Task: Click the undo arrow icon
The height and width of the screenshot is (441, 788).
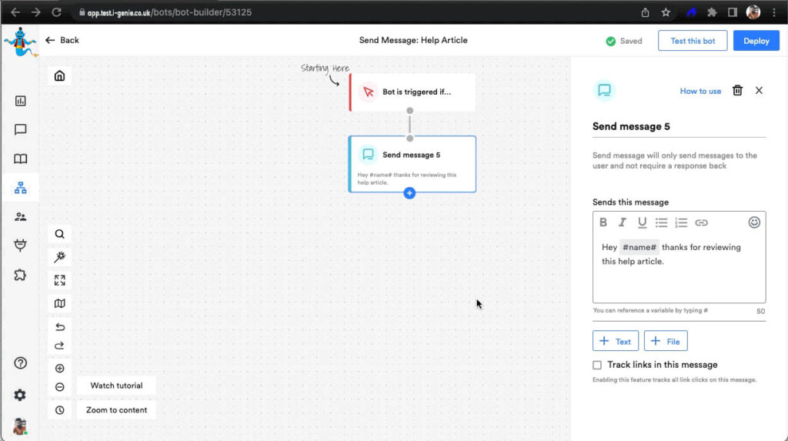Action: (x=59, y=327)
